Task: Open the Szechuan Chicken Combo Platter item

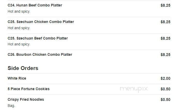Action: [41, 22]
